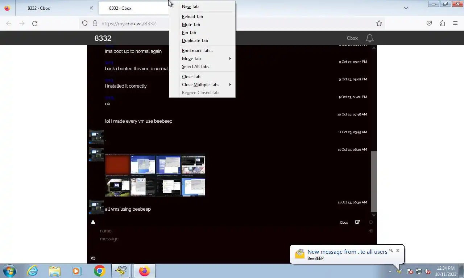
Task: Click the timestamp '11 Oct 23, 06:30 AM'
Action: (352, 202)
